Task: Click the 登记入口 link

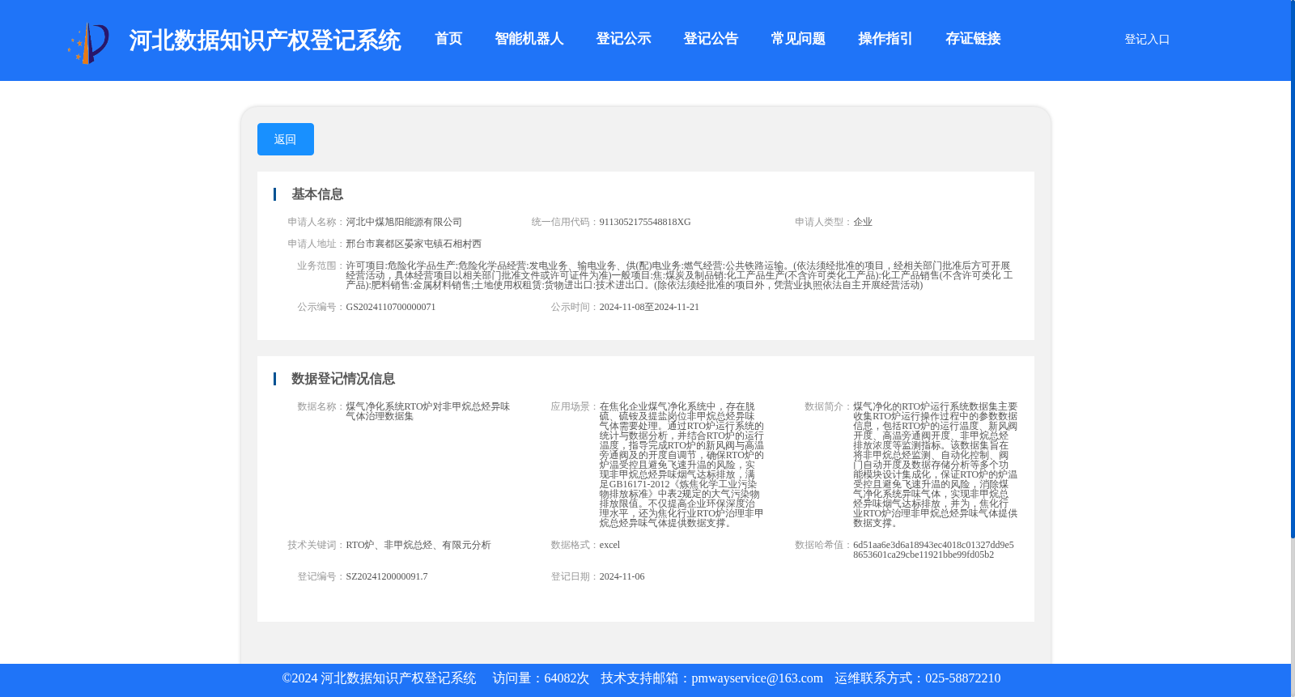Action: pos(1147,39)
